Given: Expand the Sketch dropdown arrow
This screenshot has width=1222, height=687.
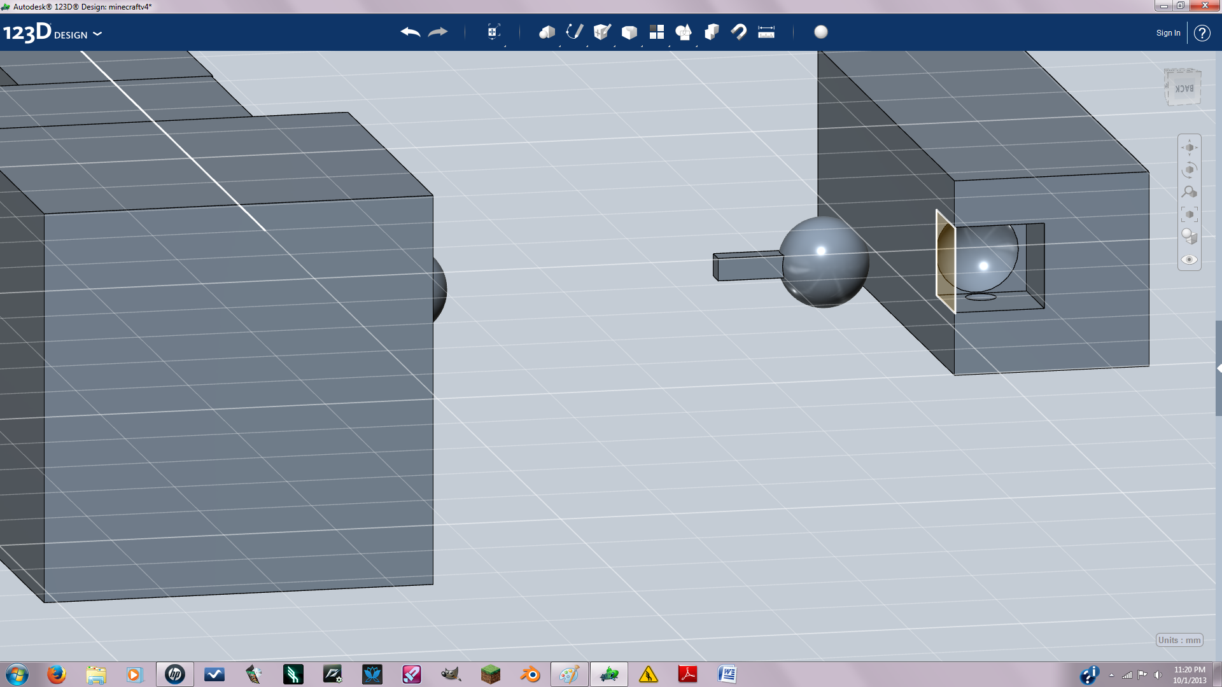Looking at the screenshot, I should tap(587, 46).
